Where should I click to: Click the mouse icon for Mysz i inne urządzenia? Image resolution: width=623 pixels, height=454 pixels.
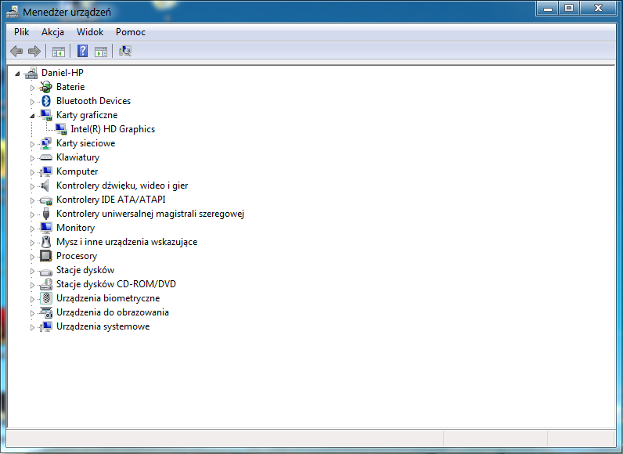46,242
